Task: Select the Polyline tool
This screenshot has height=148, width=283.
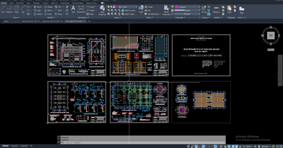Action: pyautogui.click(x=10, y=9)
